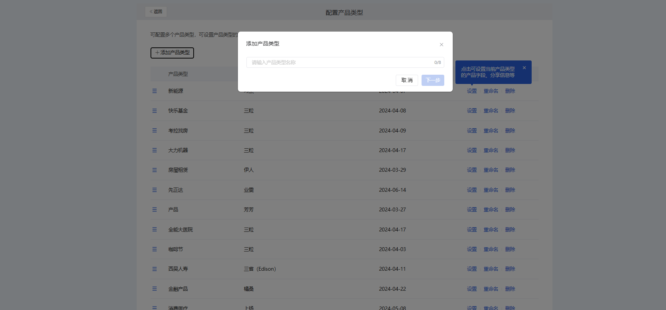This screenshot has width=666, height=310.
Task: Click the 西昊人寿 product type name
Action: [178, 269]
